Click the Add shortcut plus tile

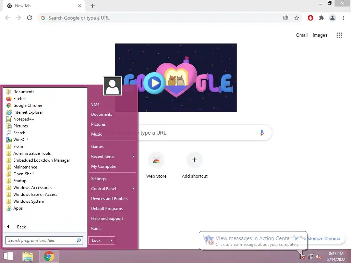coord(195,165)
